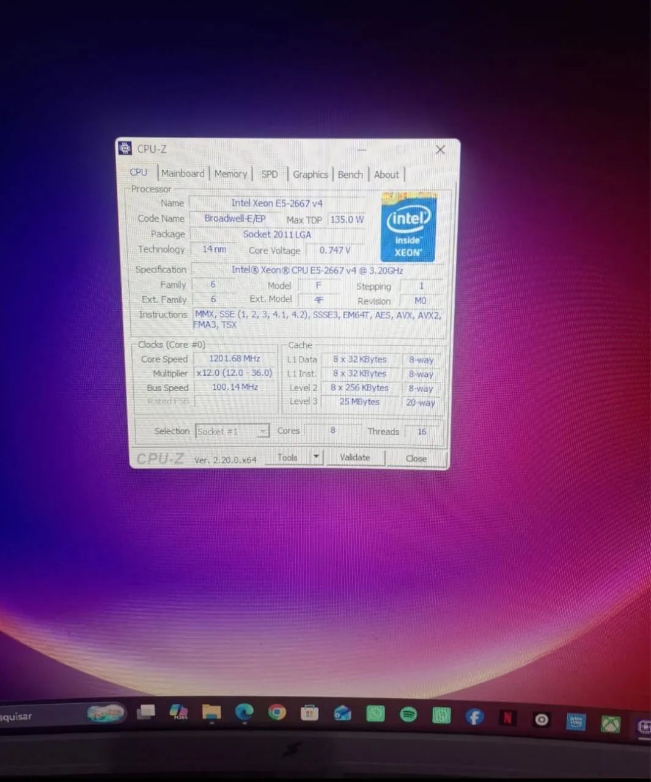
Task: Switch to the Mainboard tab
Action: coord(183,174)
